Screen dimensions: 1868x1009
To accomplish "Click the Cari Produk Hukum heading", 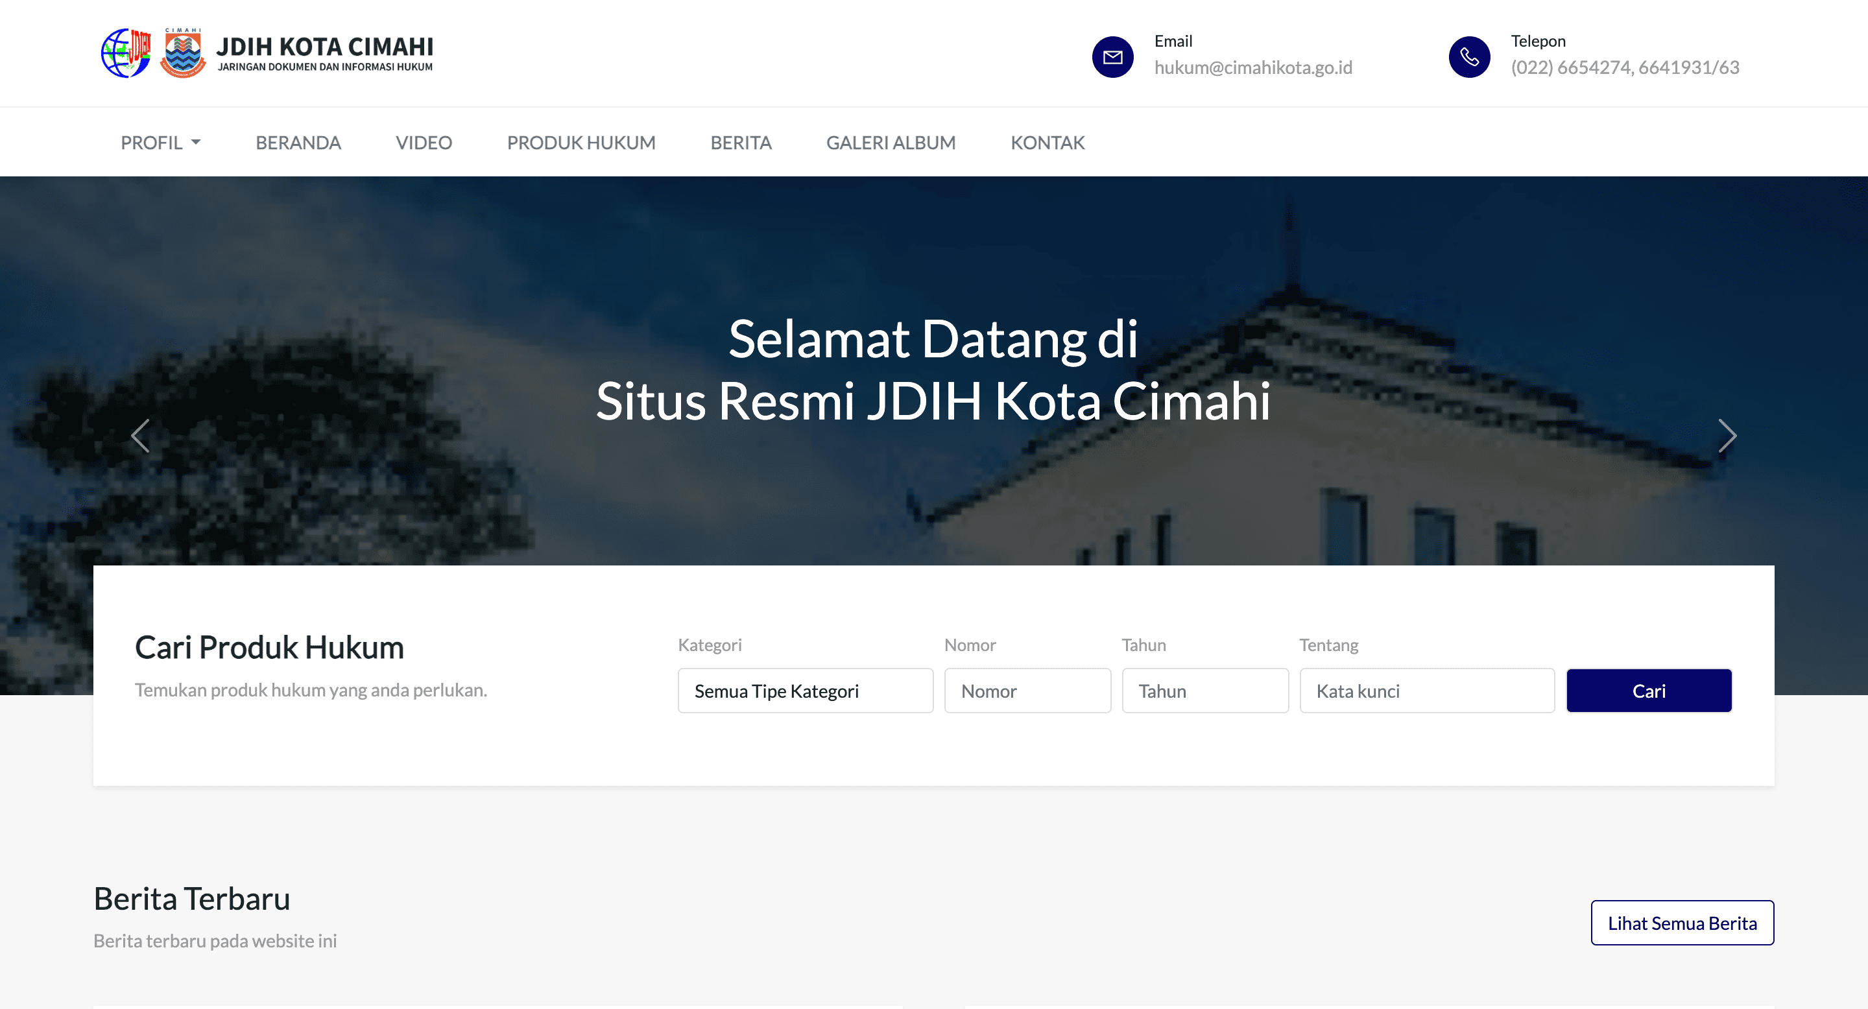I will pyautogui.click(x=269, y=647).
